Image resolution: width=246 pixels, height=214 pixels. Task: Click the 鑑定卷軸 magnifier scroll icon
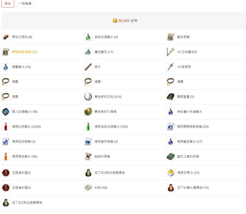click(171, 37)
